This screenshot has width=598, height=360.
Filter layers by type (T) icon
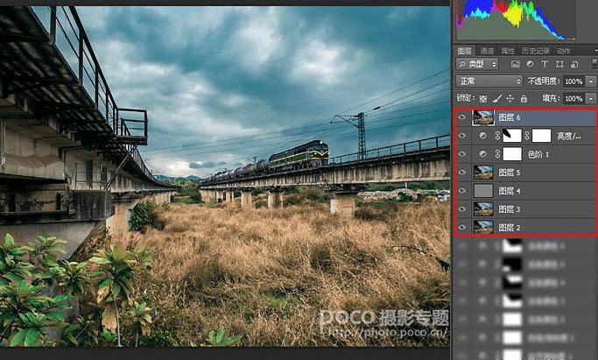[x=545, y=64]
